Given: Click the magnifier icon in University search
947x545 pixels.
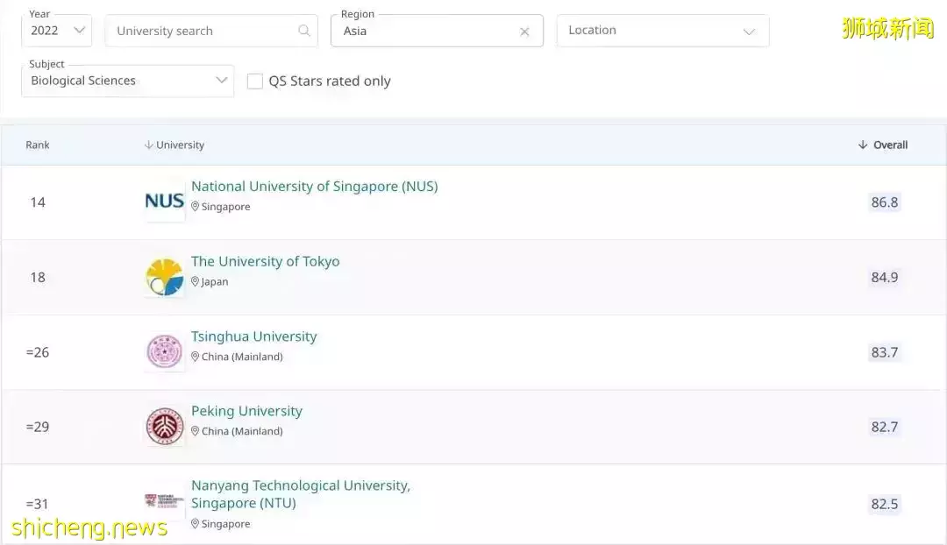Looking at the screenshot, I should (x=304, y=30).
